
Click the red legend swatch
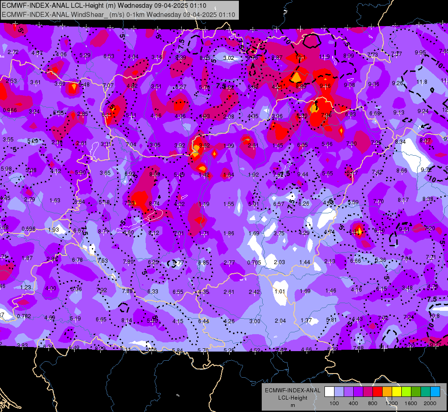378,392
